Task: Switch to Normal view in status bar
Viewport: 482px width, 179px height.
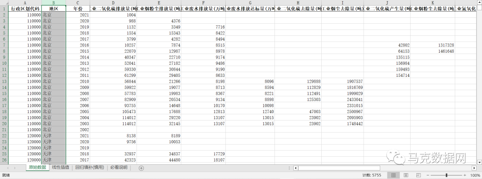Action: coord(393,175)
